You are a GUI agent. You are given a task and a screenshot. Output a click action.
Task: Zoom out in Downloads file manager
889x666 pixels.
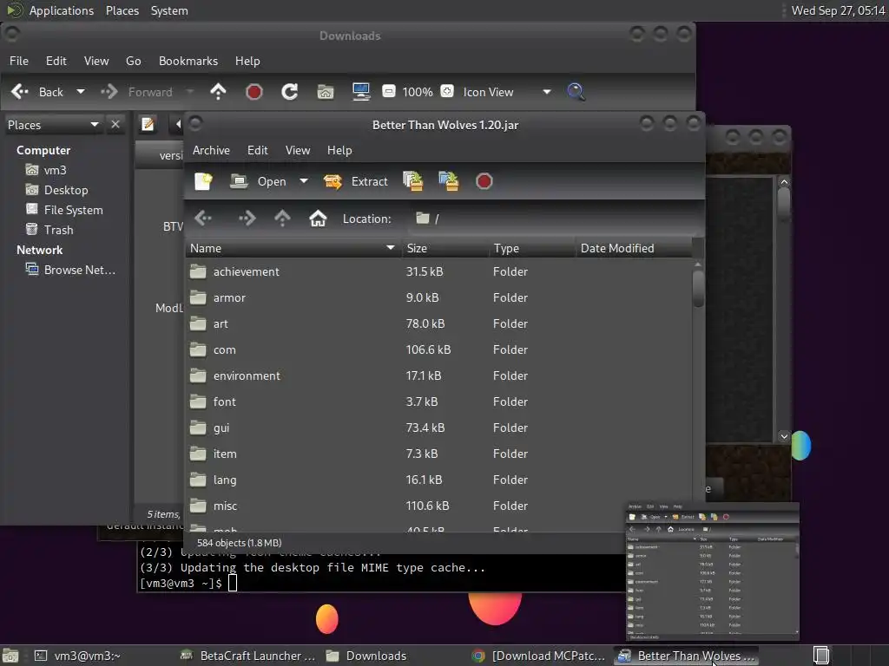click(x=388, y=91)
